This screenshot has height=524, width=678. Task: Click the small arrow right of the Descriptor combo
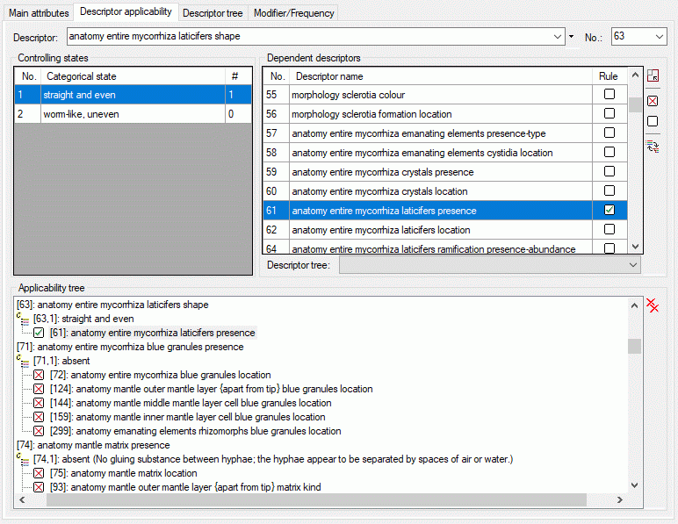click(x=571, y=37)
